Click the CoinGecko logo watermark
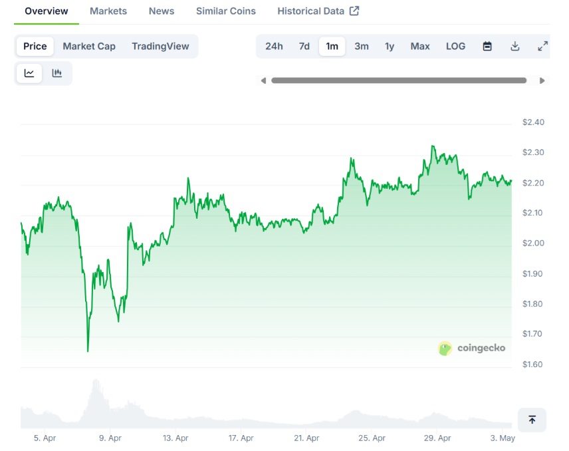Viewport: 569px width, 451px height. [x=472, y=348]
